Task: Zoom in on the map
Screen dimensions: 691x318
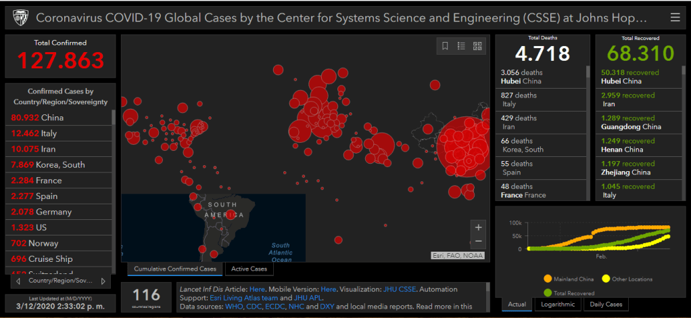Action: [479, 227]
